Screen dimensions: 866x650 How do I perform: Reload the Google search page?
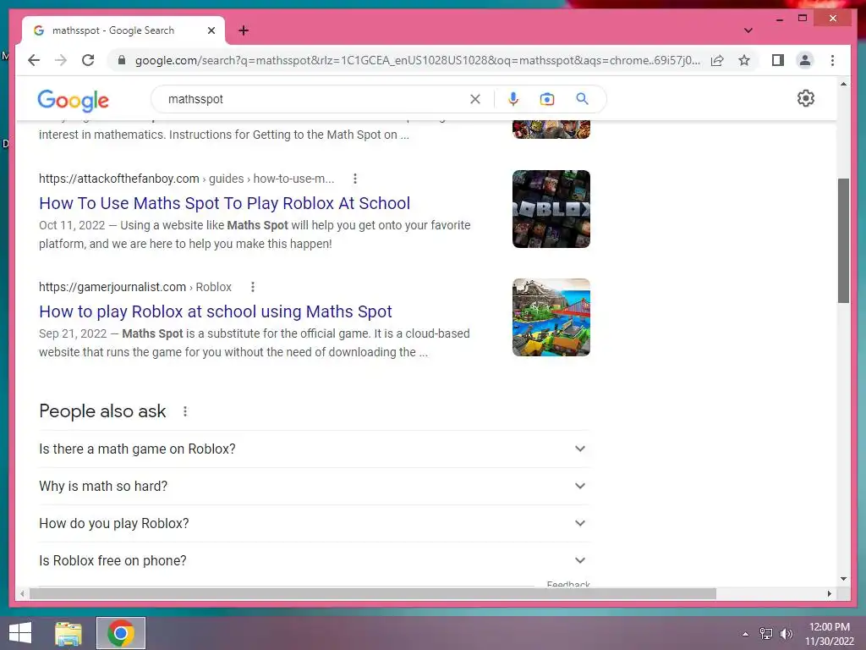(88, 60)
